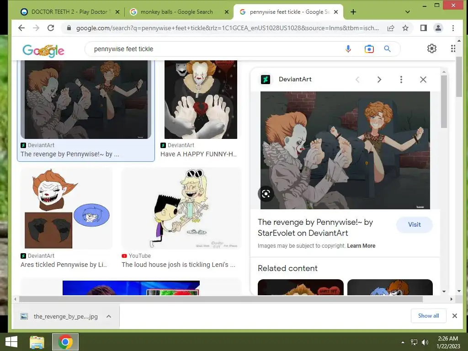Switch to the DOCTOR TEETH 2 tab
468x351 pixels.
coord(69,12)
